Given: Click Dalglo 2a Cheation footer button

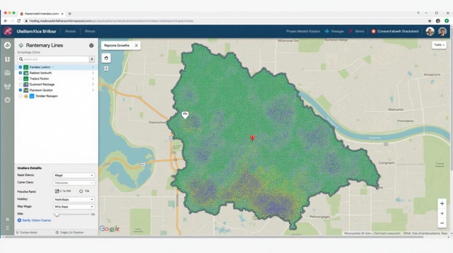Looking at the screenshot, I should [x=69, y=232].
